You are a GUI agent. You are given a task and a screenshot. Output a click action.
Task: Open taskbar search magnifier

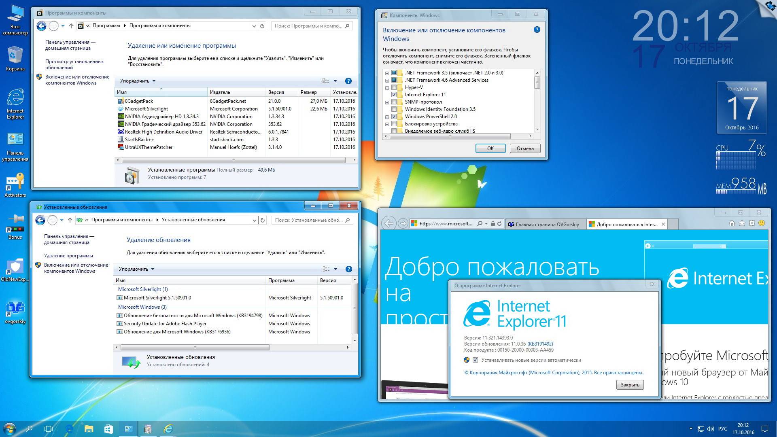pos(29,429)
